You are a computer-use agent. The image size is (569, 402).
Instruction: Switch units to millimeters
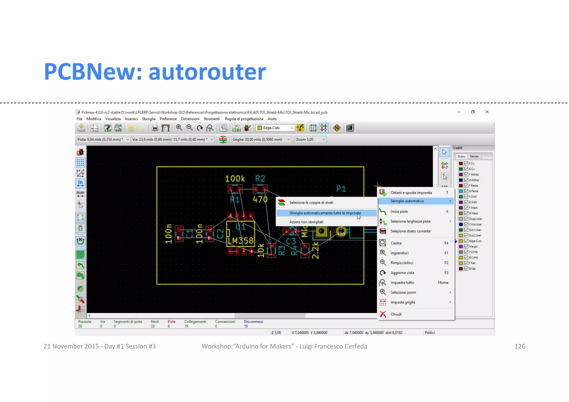point(80,194)
